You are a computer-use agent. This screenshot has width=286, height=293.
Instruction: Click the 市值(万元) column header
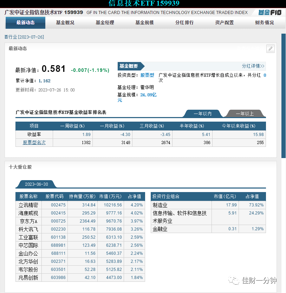point(111,197)
